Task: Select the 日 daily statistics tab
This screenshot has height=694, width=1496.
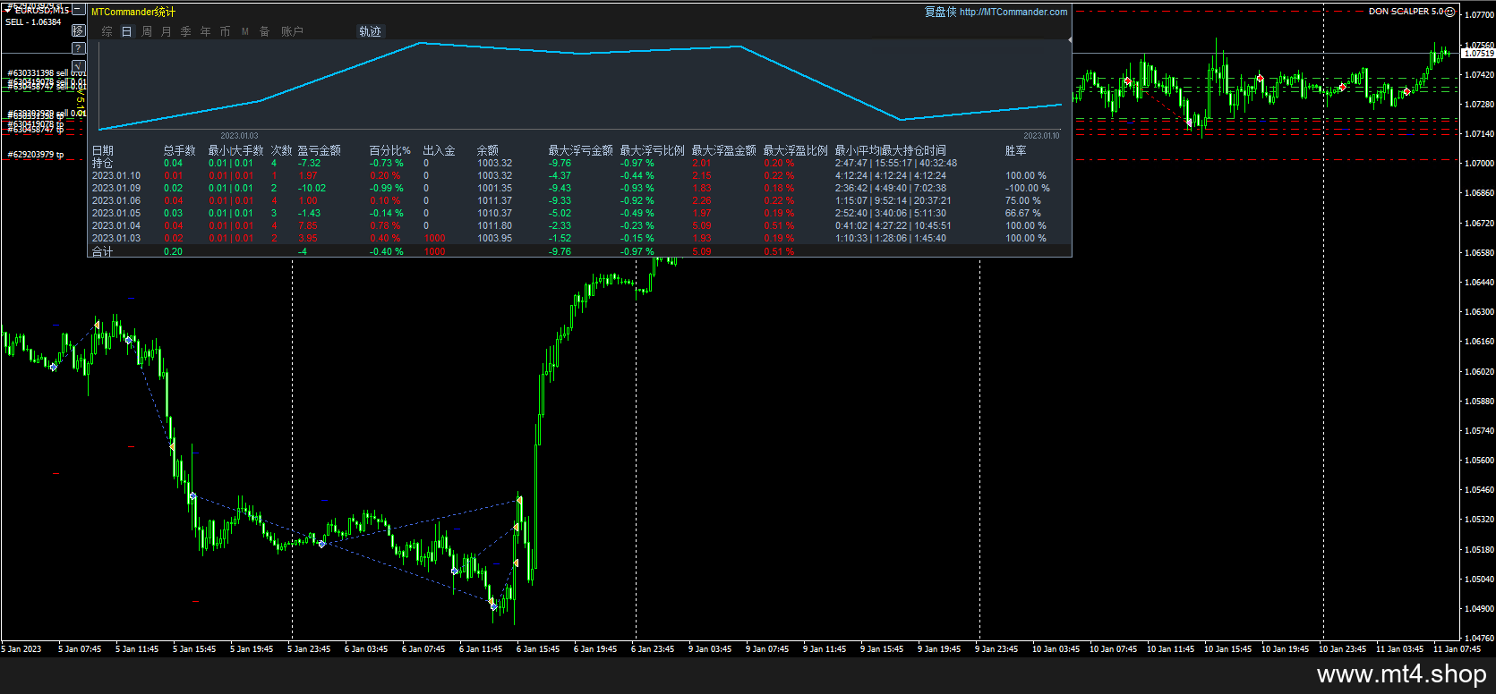Action: [x=127, y=31]
